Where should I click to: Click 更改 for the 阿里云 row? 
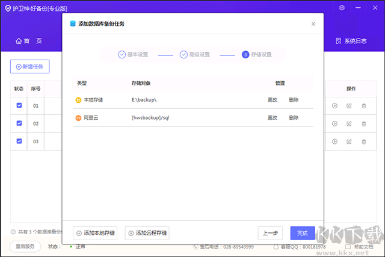tap(273, 118)
